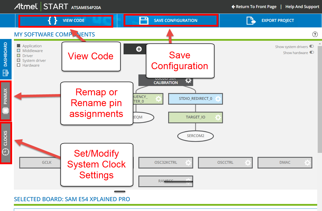Click the plus add component icon
This screenshot has width=322, height=211.
[139, 49]
